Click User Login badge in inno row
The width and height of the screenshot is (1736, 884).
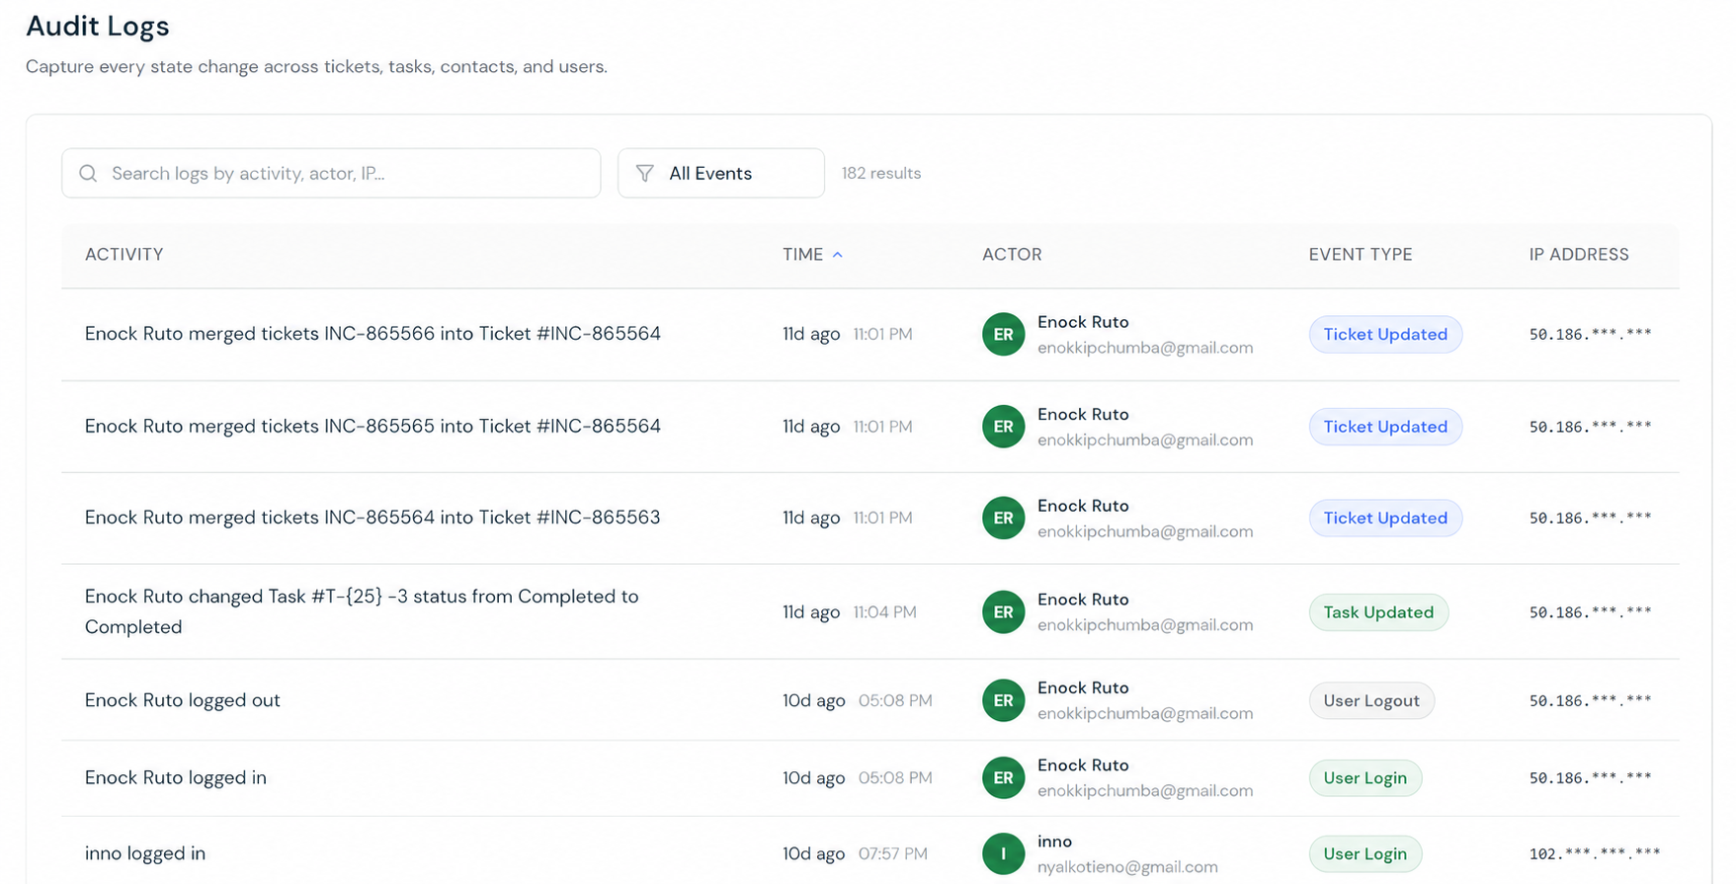coord(1365,853)
